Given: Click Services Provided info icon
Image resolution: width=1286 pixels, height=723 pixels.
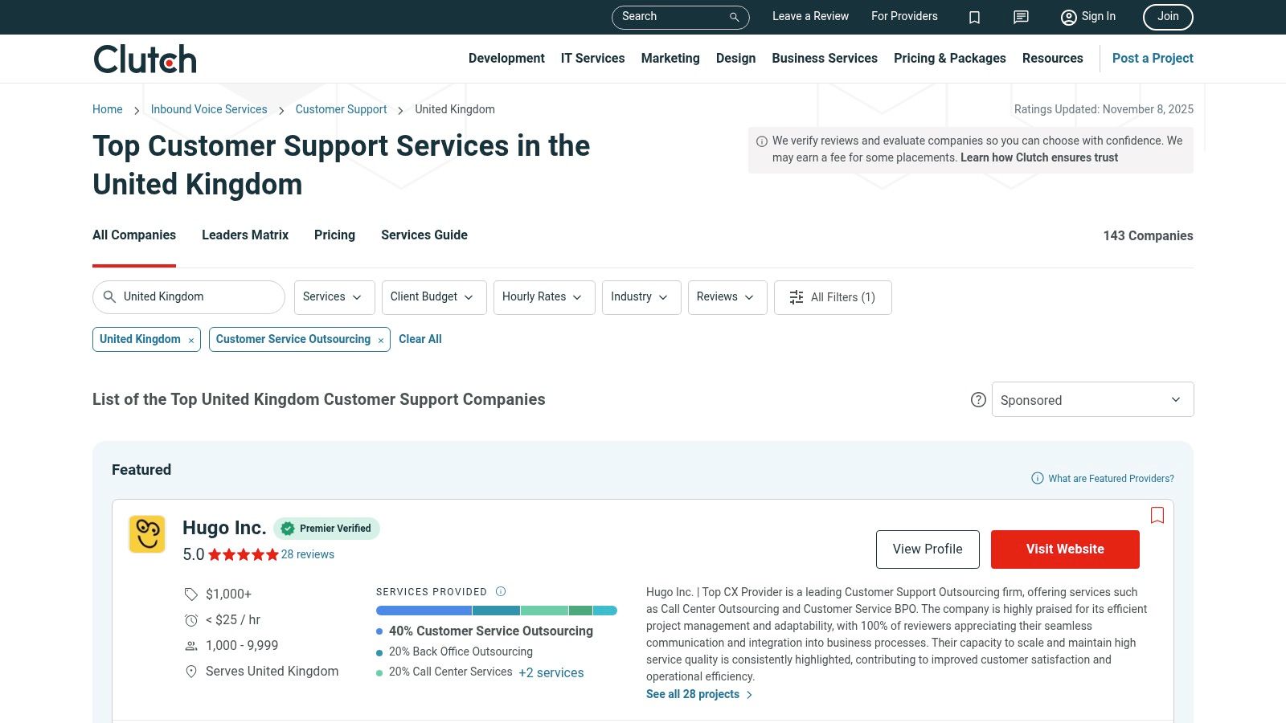Looking at the screenshot, I should pyautogui.click(x=501, y=591).
